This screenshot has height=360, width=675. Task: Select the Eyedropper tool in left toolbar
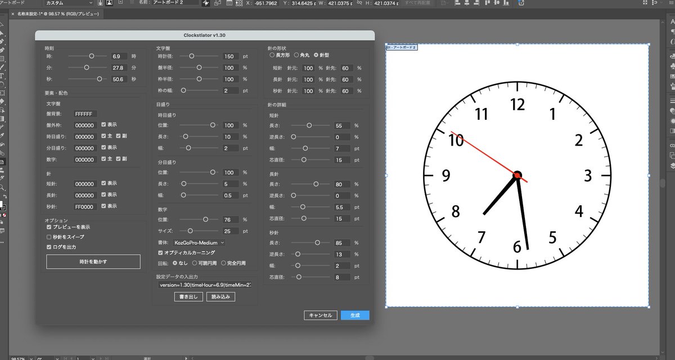(x=2, y=135)
